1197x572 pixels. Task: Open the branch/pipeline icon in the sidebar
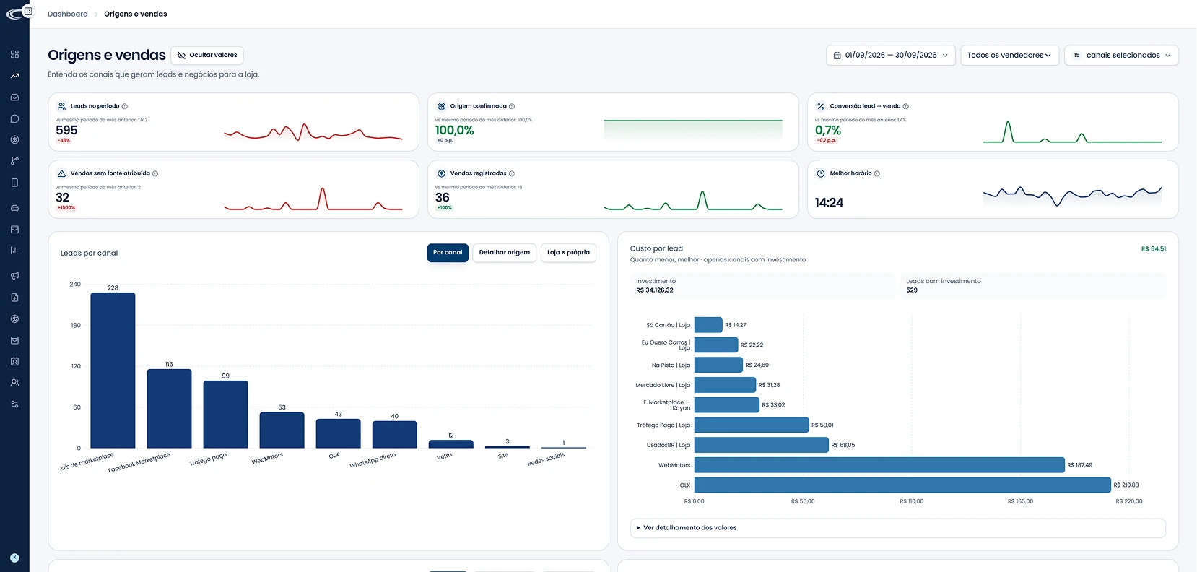click(x=14, y=161)
